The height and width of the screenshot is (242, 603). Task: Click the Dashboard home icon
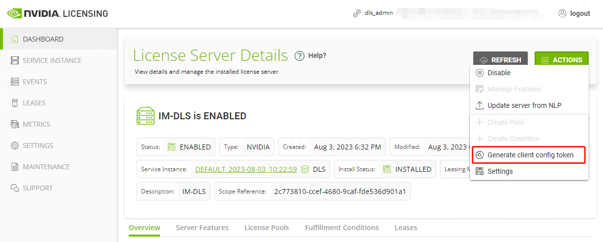(x=15, y=39)
